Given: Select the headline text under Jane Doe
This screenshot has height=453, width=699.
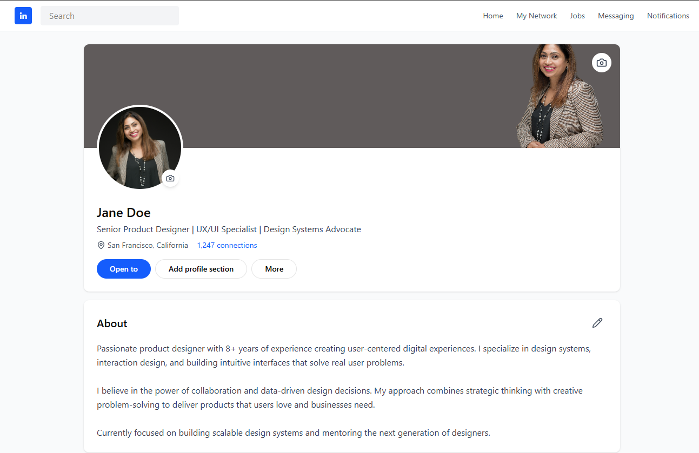Looking at the screenshot, I should click(228, 229).
